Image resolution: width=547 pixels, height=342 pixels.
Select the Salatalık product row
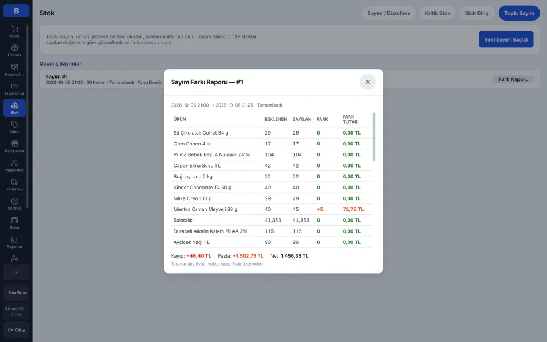tap(271, 220)
